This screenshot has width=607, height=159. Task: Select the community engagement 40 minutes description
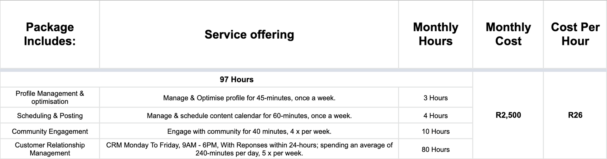pyautogui.click(x=249, y=131)
